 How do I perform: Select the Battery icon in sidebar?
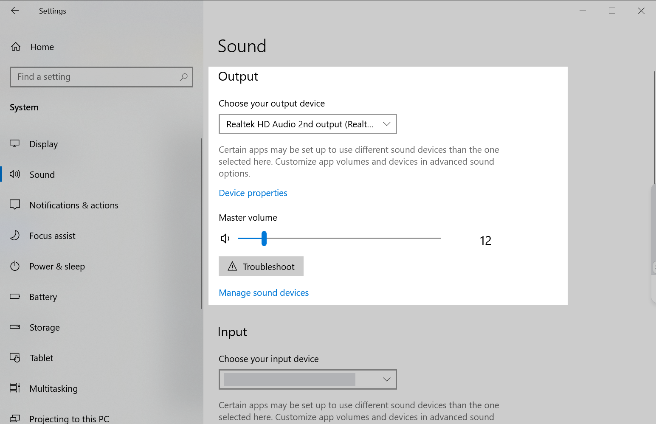point(15,297)
